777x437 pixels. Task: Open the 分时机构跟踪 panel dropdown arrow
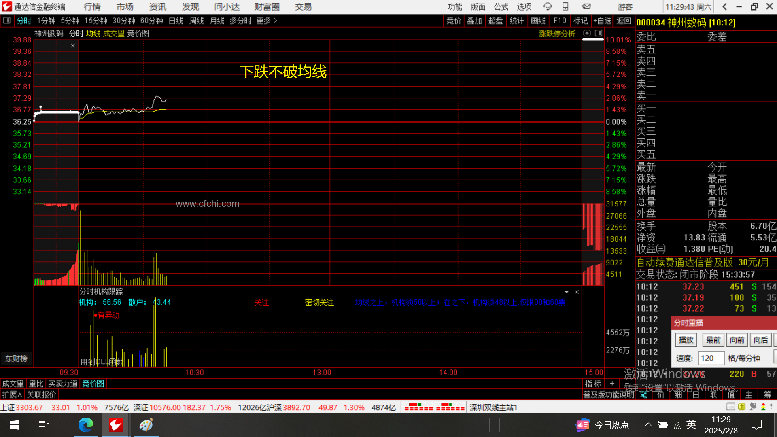click(567, 292)
